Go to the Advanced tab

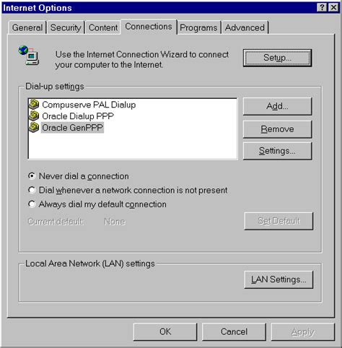(x=245, y=27)
